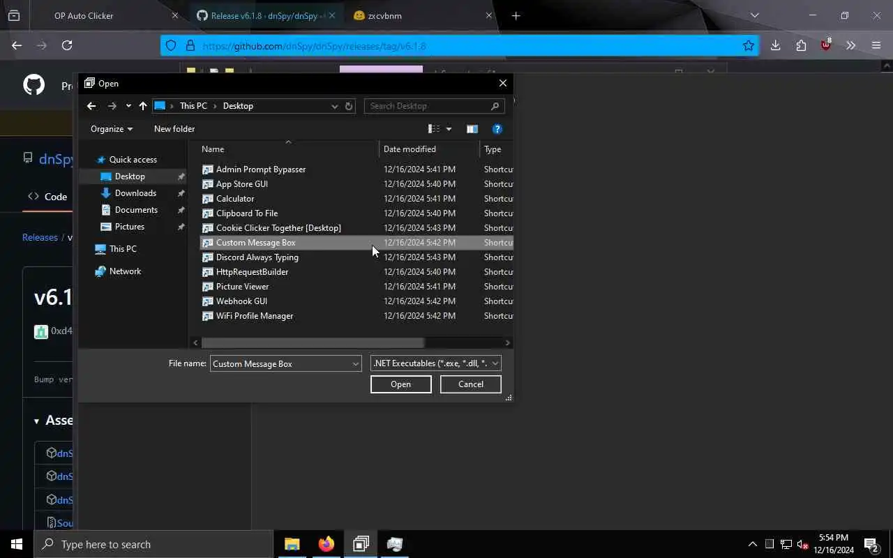The image size is (893, 558).
Task: Change the view icon in dialog
Action: [434, 129]
